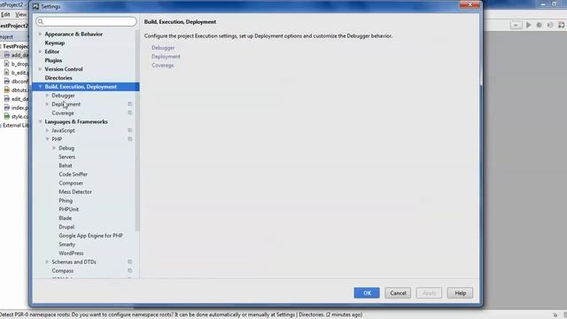The image size is (567, 319).
Task: Open the run configuration dropdown in main toolbar
Action: (516, 25)
